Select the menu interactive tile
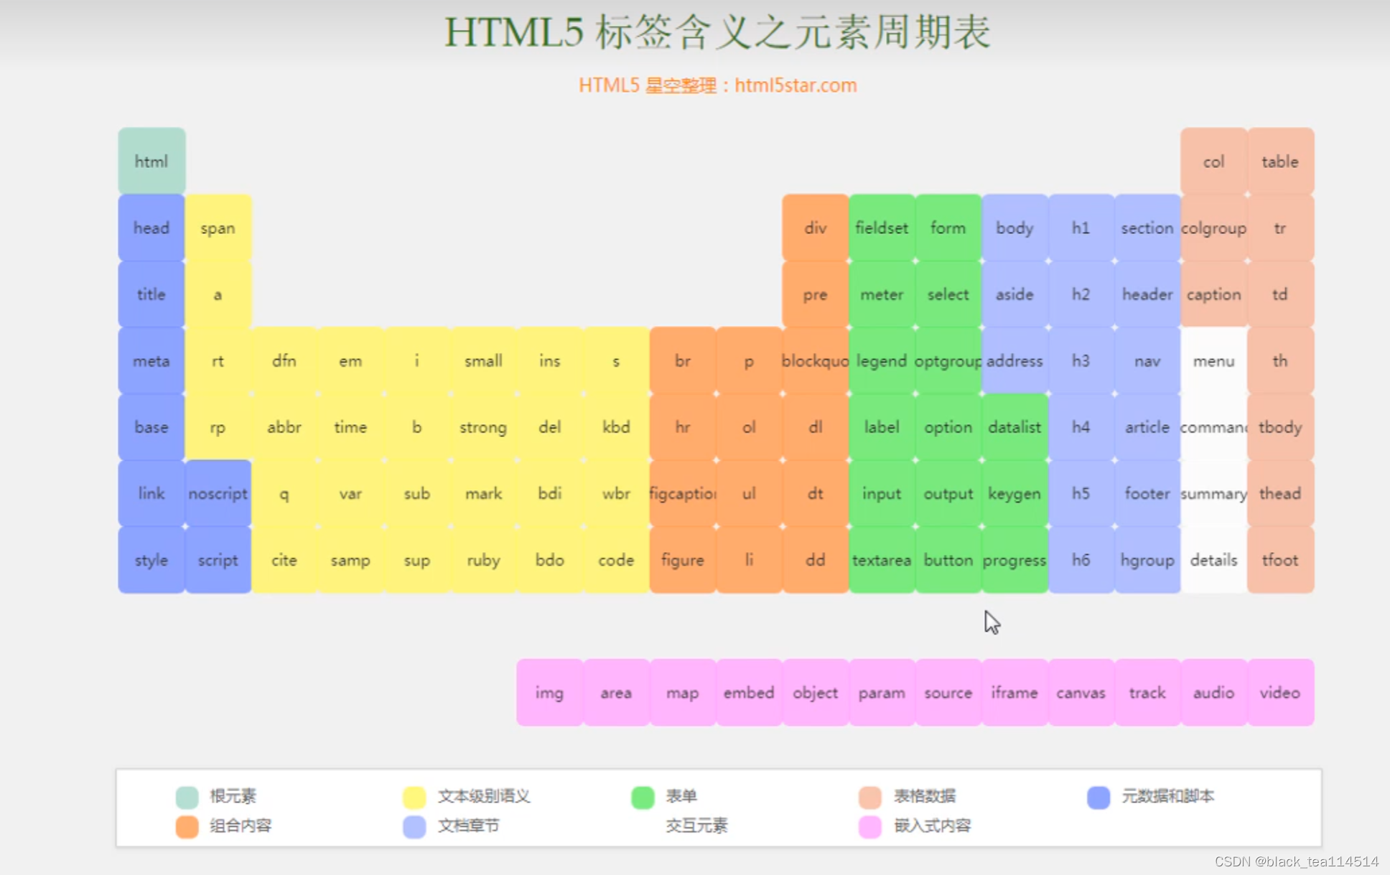The width and height of the screenshot is (1390, 875). click(x=1213, y=360)
